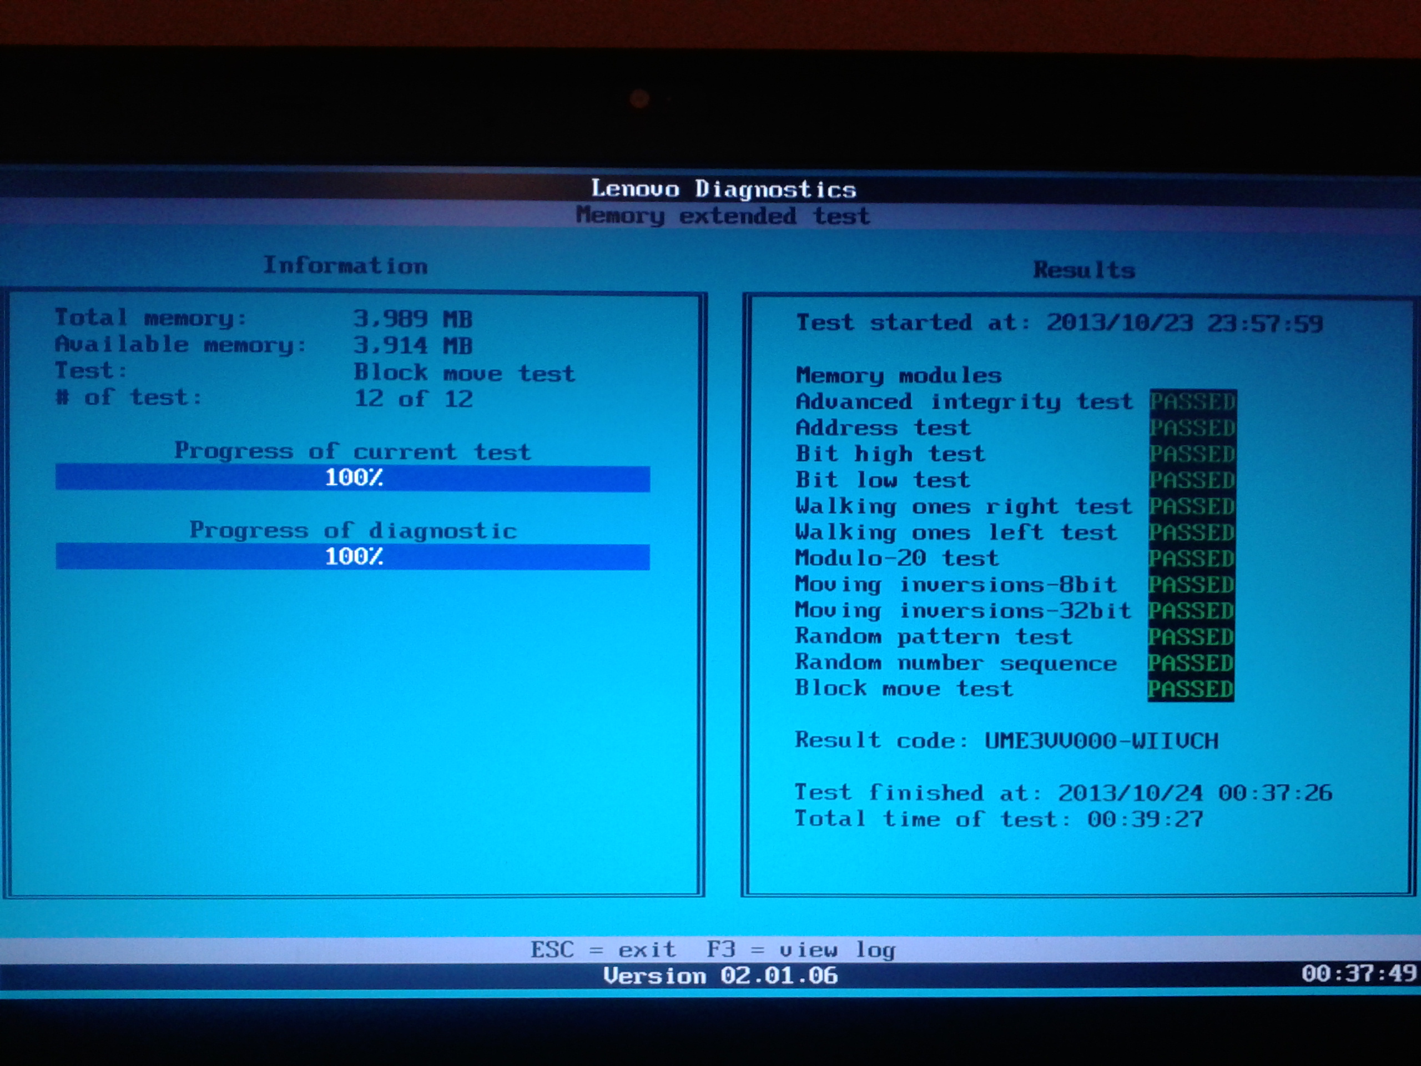Click the 'Available memory:' label

pyautogui.click(x=181, y=345)
